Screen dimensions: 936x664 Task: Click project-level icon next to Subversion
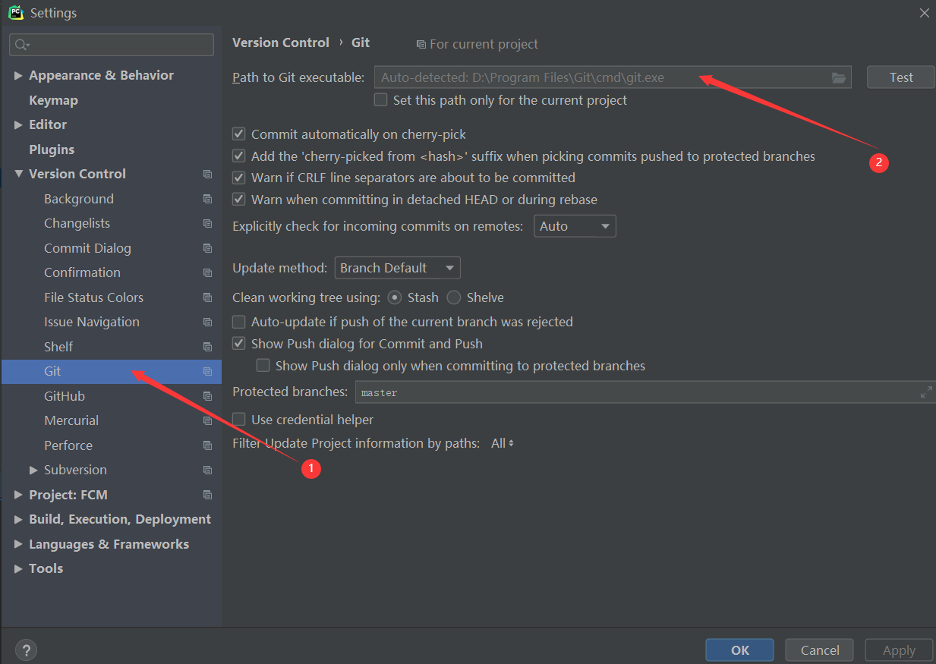click(x=207, y=470)
